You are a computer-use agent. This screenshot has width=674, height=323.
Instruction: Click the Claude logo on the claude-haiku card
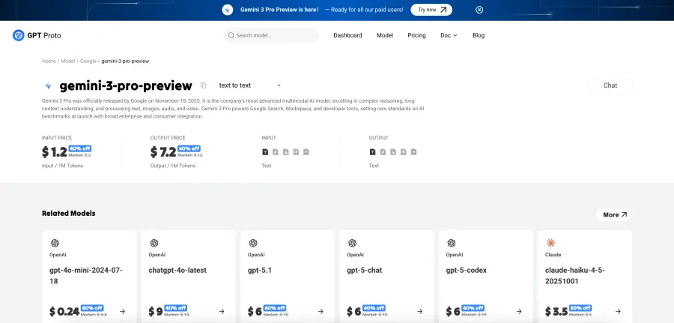[551, 243]
